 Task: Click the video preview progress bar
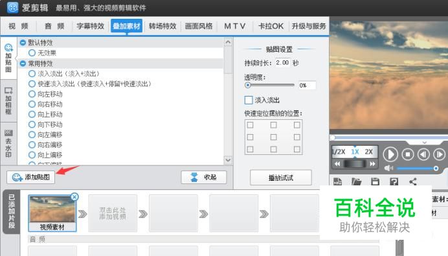(x=388, y=137)
